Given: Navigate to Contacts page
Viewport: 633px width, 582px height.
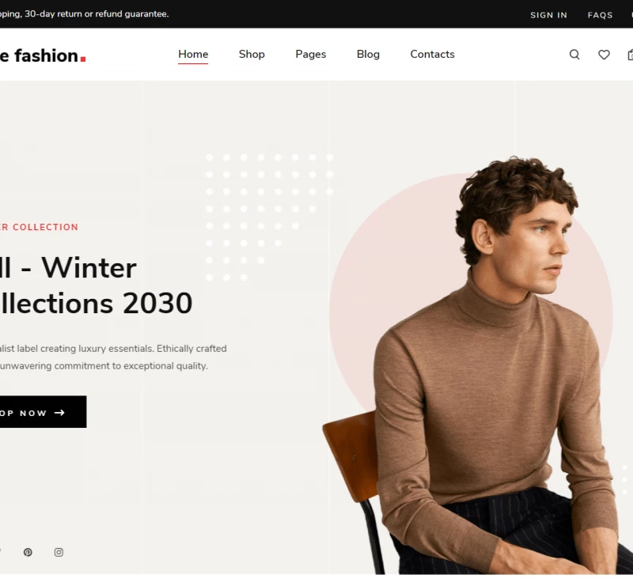Looking at the screenshot, I should coord(432,54).
